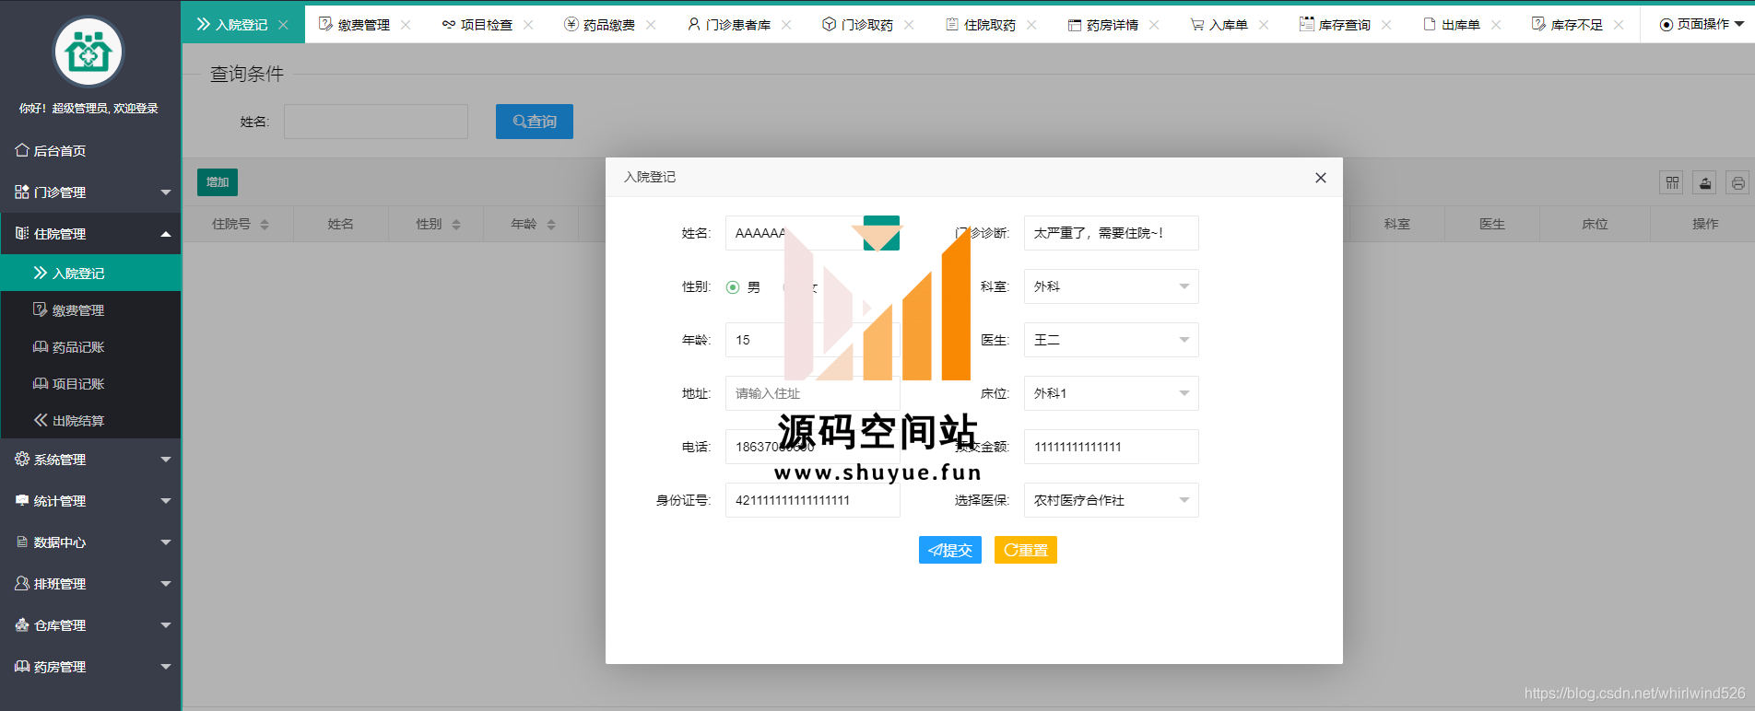
Task: Select 入院登记 in the sidebar submenu
Action: click(90, 273)
